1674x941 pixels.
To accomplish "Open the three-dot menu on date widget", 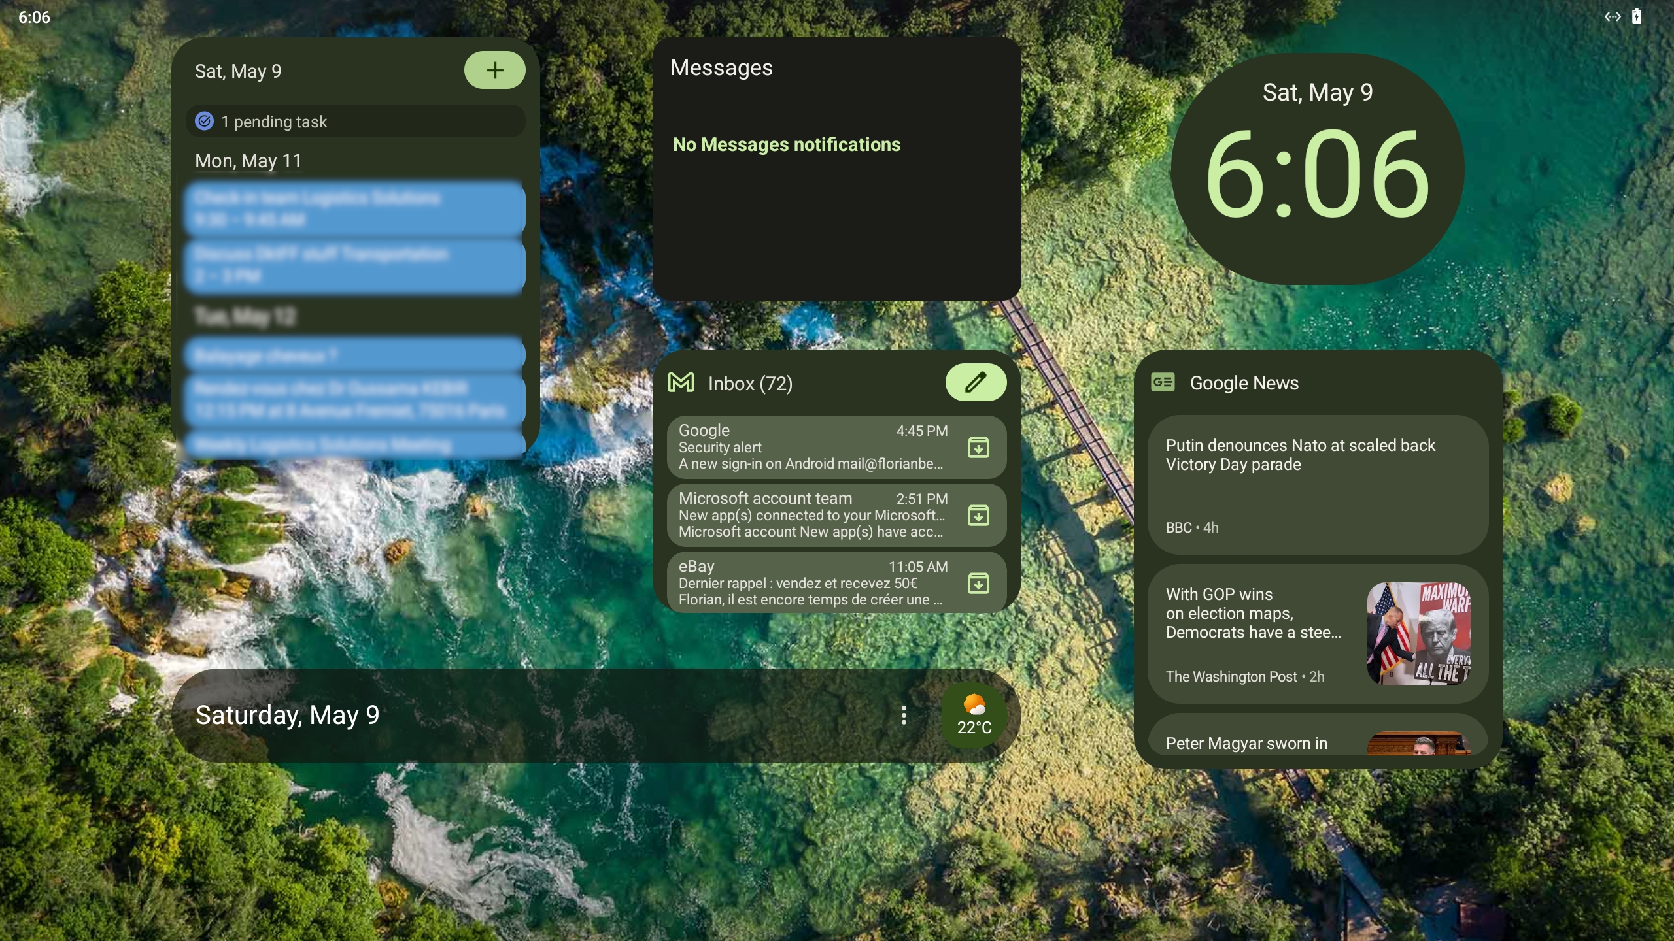I will point(904,715).
